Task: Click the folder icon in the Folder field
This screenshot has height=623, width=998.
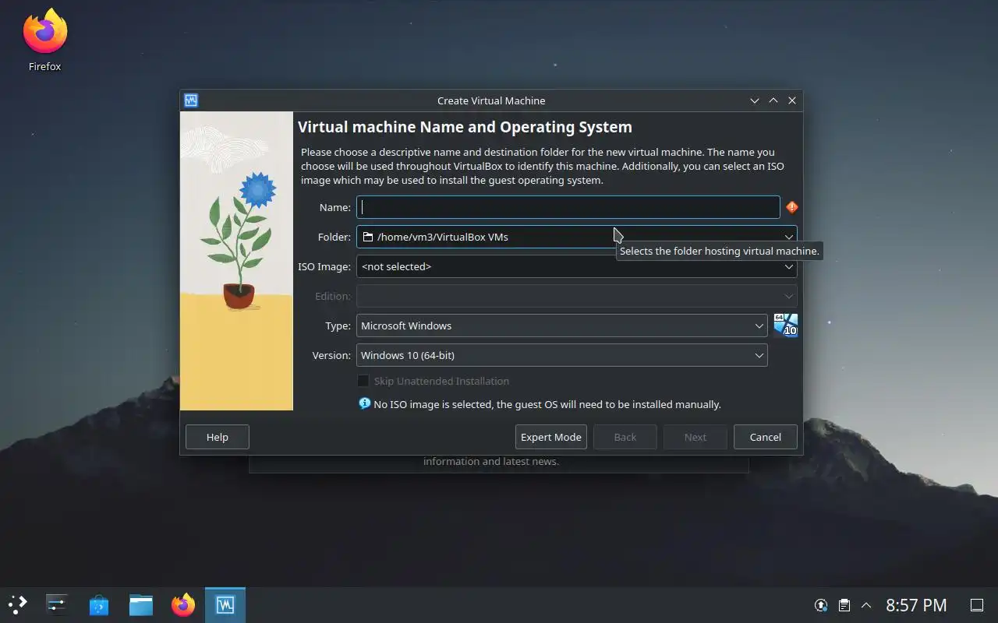Action: (x=368, y=237)
